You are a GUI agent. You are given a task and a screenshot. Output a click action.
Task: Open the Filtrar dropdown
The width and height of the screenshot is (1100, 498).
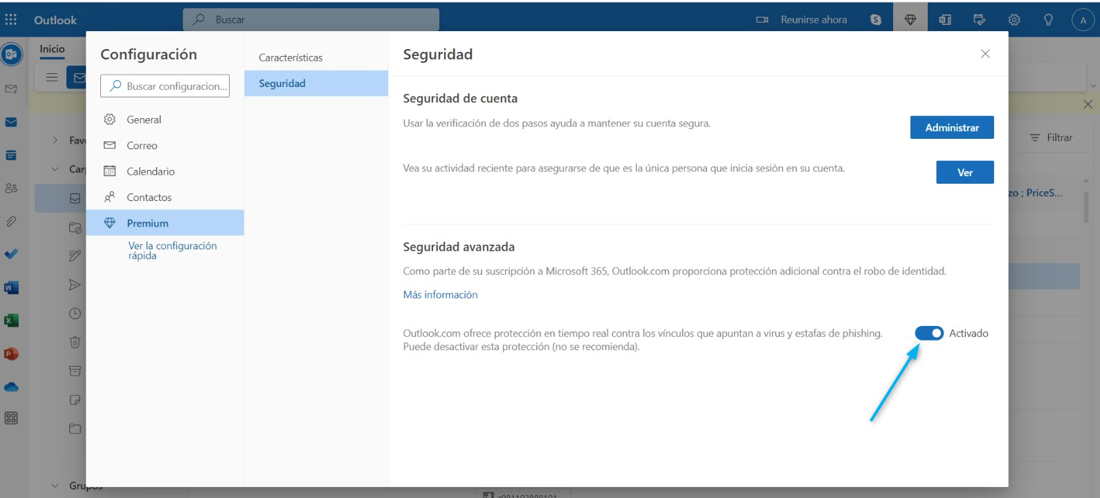click(1051, 137)
